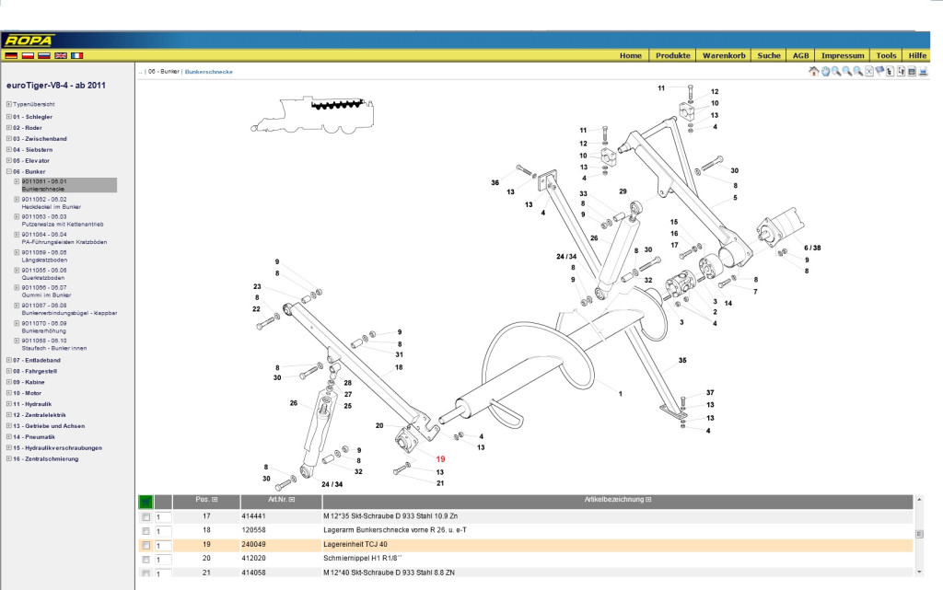Select the 9011061 - 06.01 Bunkerschnecke item

tap(69, 185)
